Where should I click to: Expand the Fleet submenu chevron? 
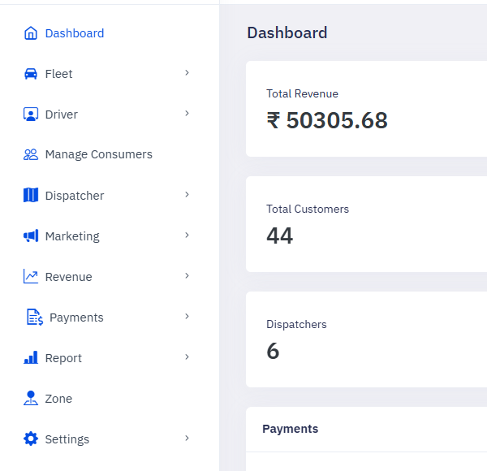coord(187,73)
